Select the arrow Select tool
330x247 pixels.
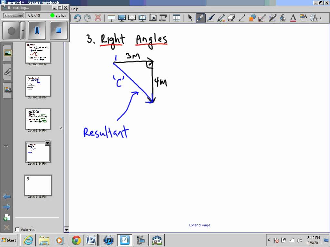point(190,18)
